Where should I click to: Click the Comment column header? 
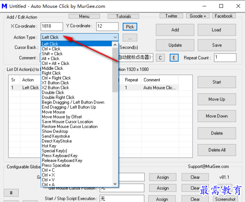[160, 80]
